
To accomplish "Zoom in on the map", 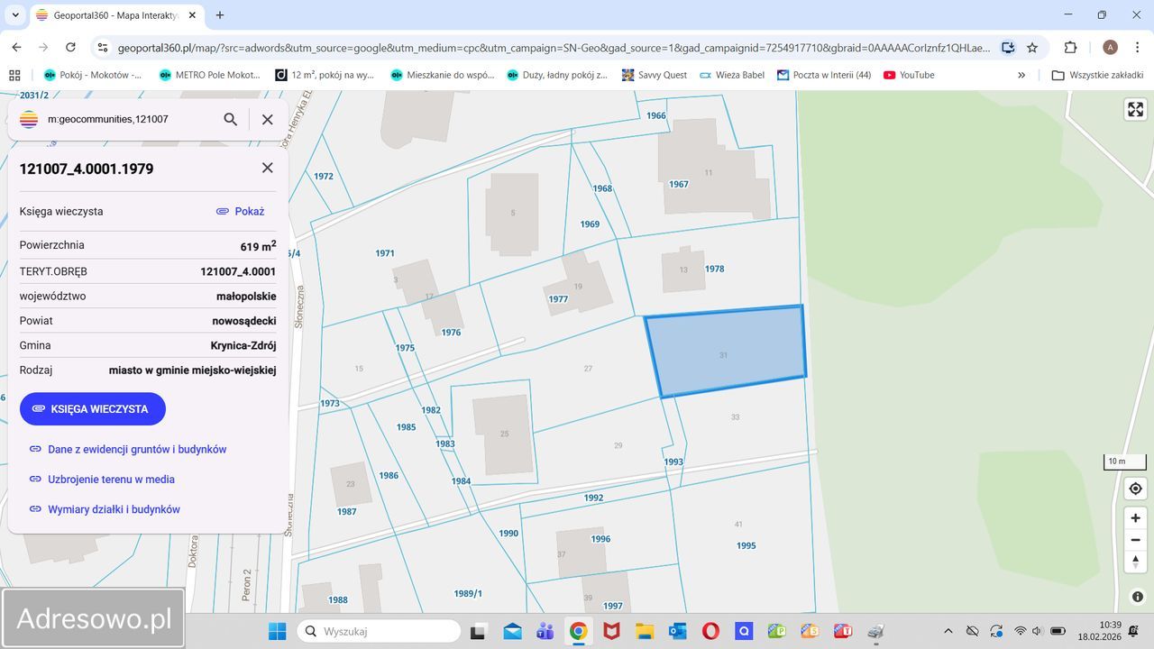I will click(x=1135, y=518).
